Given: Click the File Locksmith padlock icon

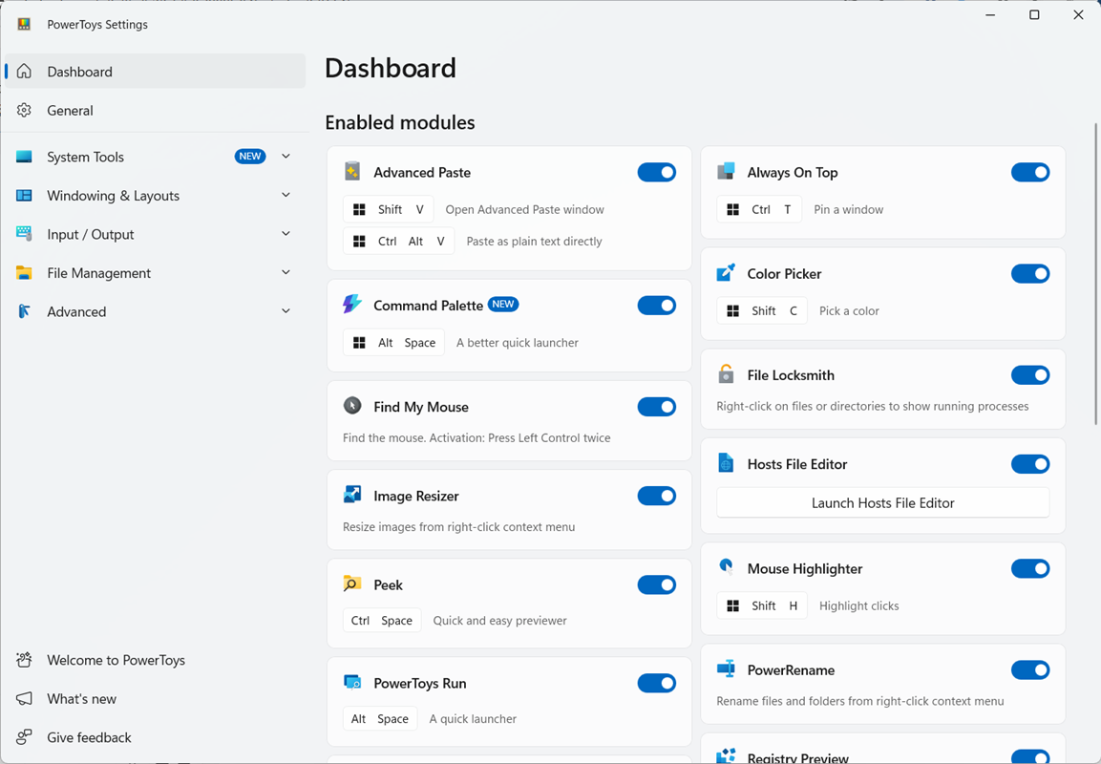Looking at the screenshot, I should pyautogui.click(x=726, y=373).
